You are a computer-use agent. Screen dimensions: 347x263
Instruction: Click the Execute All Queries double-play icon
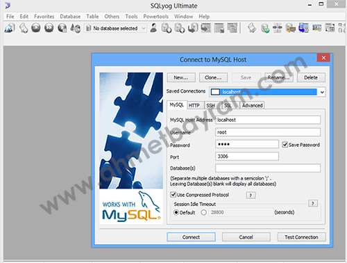49,28
